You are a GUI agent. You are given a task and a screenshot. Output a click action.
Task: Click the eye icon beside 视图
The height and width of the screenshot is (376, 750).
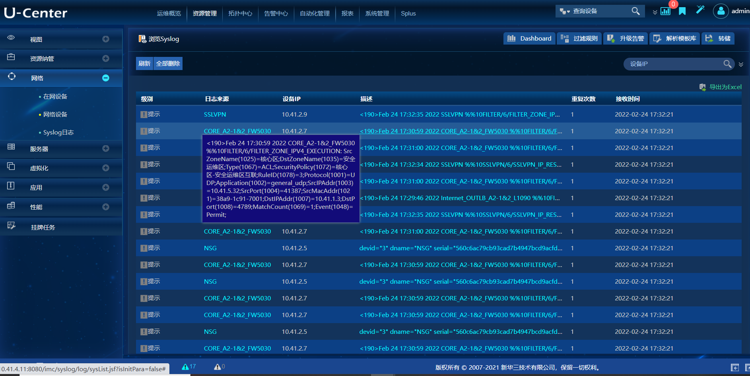(11, 37)
